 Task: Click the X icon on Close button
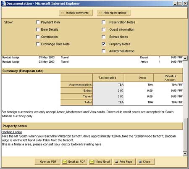[x=140, y=162]
